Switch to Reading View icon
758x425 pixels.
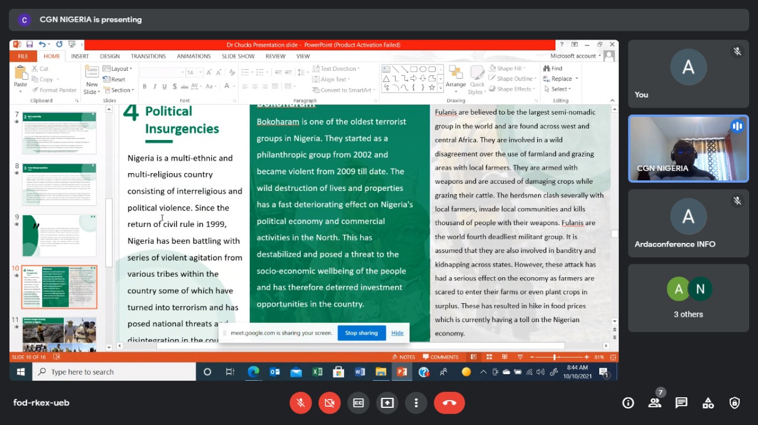[x=504, y=357]
